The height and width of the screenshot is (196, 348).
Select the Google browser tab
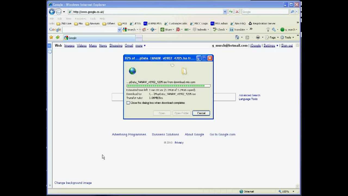(x=99, y=38)
